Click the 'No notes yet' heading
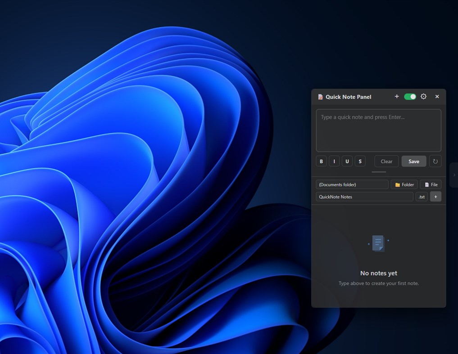 point(379,273)
